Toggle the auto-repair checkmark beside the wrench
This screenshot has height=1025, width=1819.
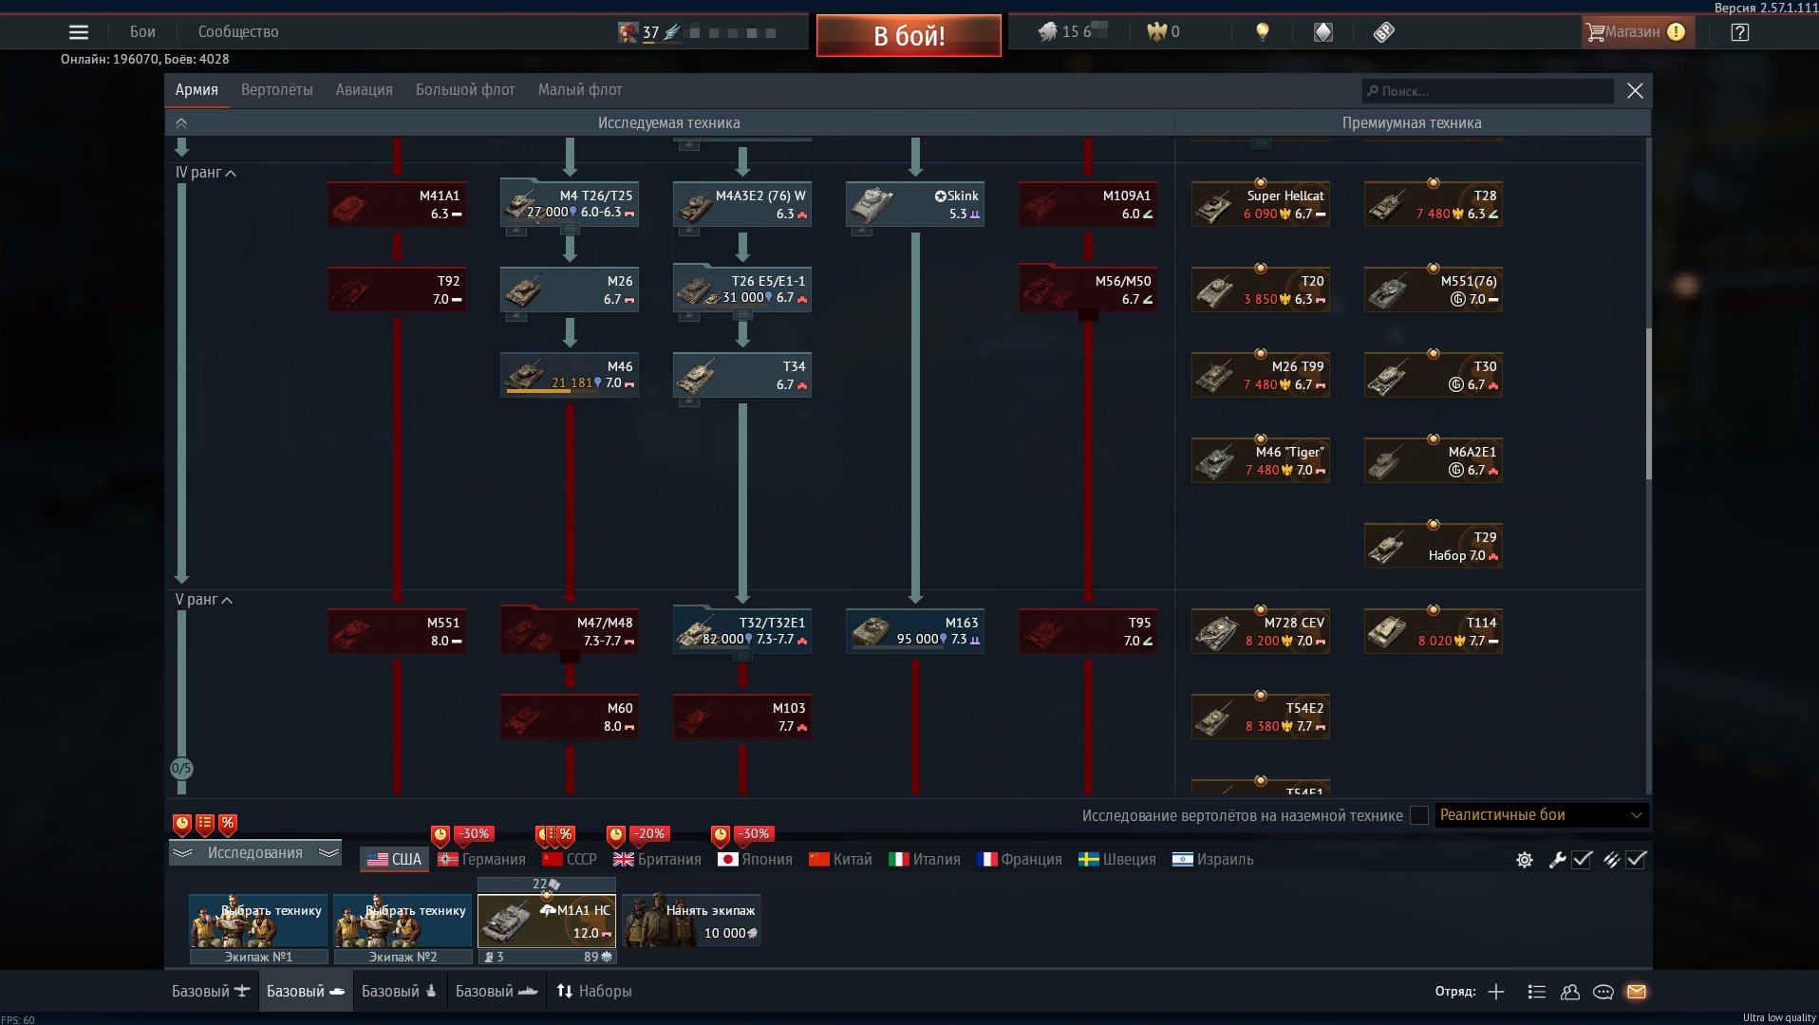(1582, 860)
